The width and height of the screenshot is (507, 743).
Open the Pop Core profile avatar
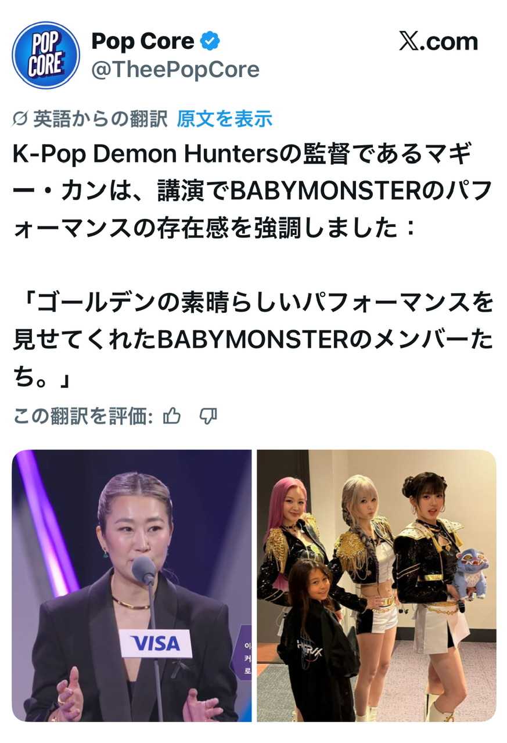[x=46, y=55]
